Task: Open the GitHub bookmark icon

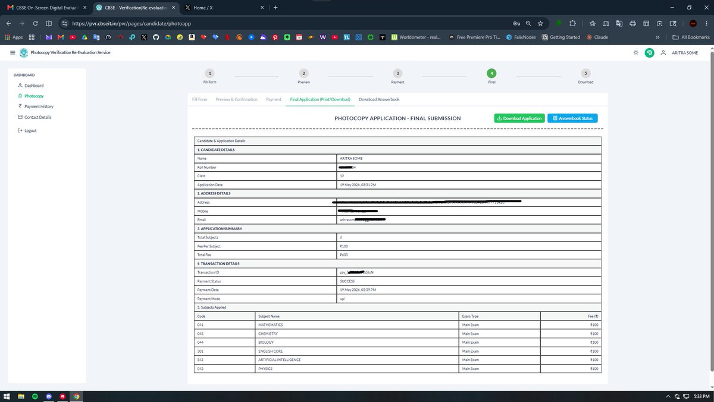Action: 156,37
